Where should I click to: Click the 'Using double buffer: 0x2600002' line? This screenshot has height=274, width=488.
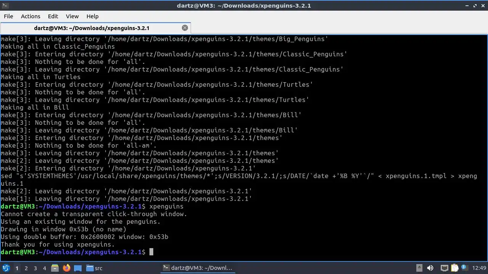pyautogui.click(x=84, y=237)
